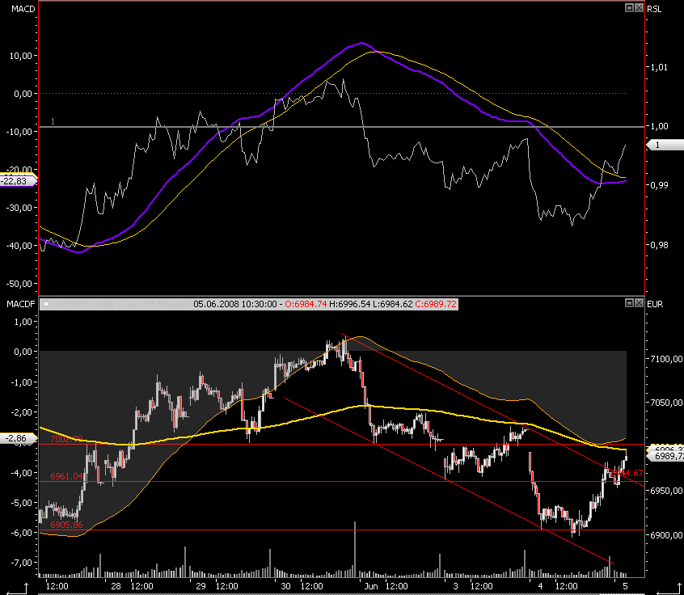Click the 1,01 RSL scale label
The image size is (684, 595).
coord(659,67)
